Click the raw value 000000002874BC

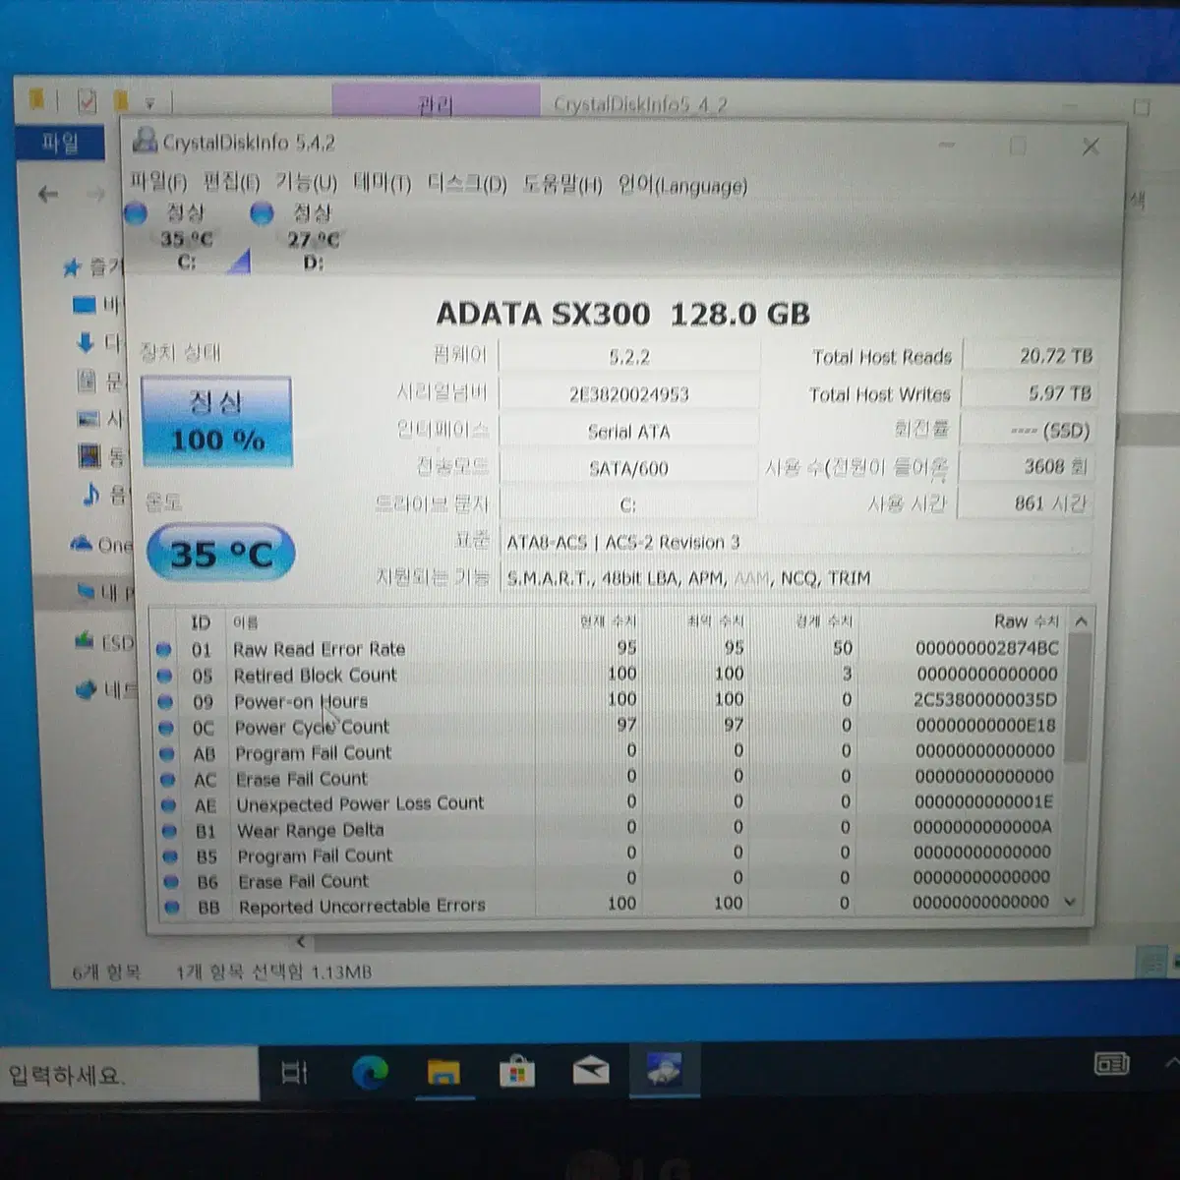pyautogui.click(x=987, y=648)
